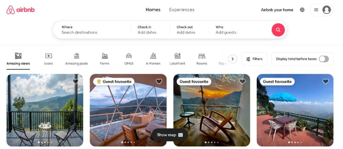Screen dimensions: 343x149
Task: Select the OMG! UFO category icon
Action: click(x=129, y=56)
